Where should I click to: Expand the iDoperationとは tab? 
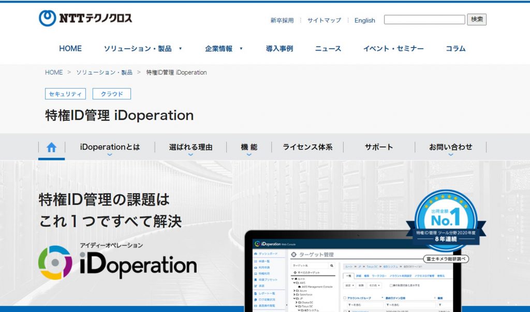(x=110, y=147)
